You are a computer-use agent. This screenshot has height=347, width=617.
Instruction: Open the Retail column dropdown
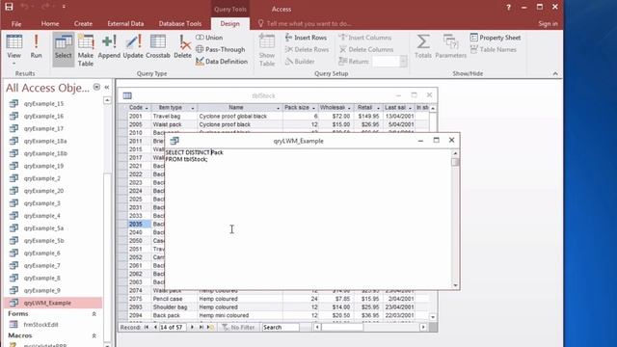(x=378, y=108)
